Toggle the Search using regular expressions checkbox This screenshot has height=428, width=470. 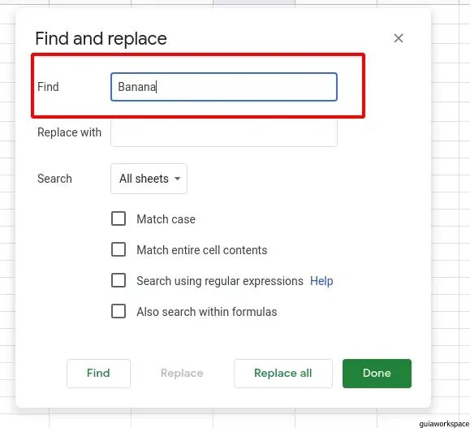pos(119,280)
